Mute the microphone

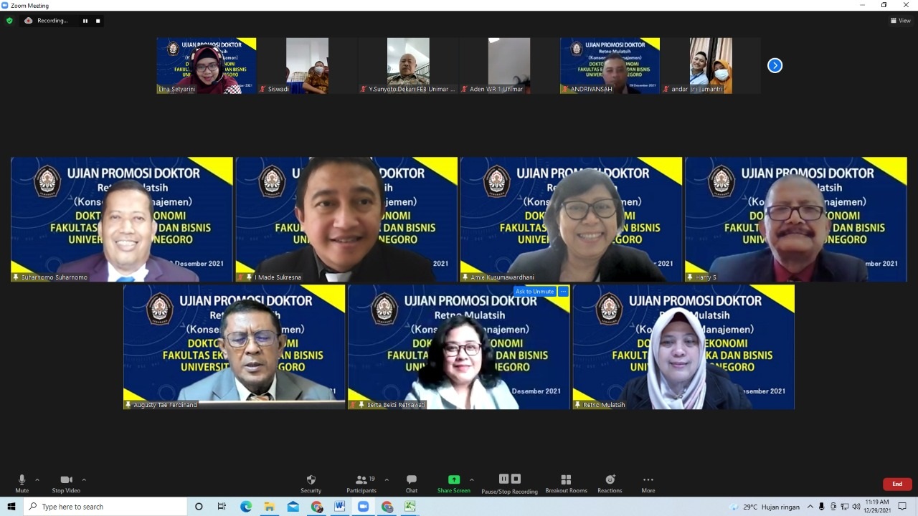tap(22, 483)
